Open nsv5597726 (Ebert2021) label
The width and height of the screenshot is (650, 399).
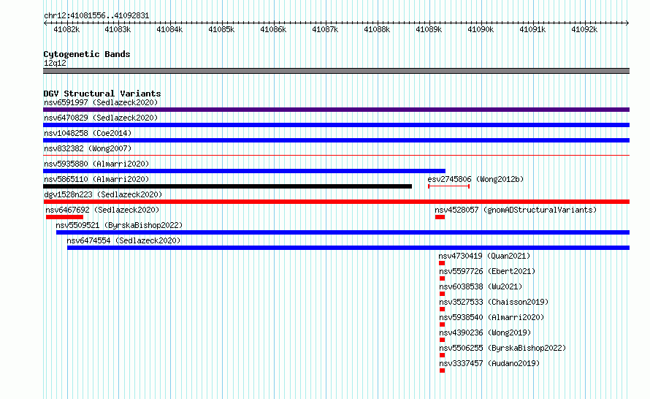click(488, 271)
